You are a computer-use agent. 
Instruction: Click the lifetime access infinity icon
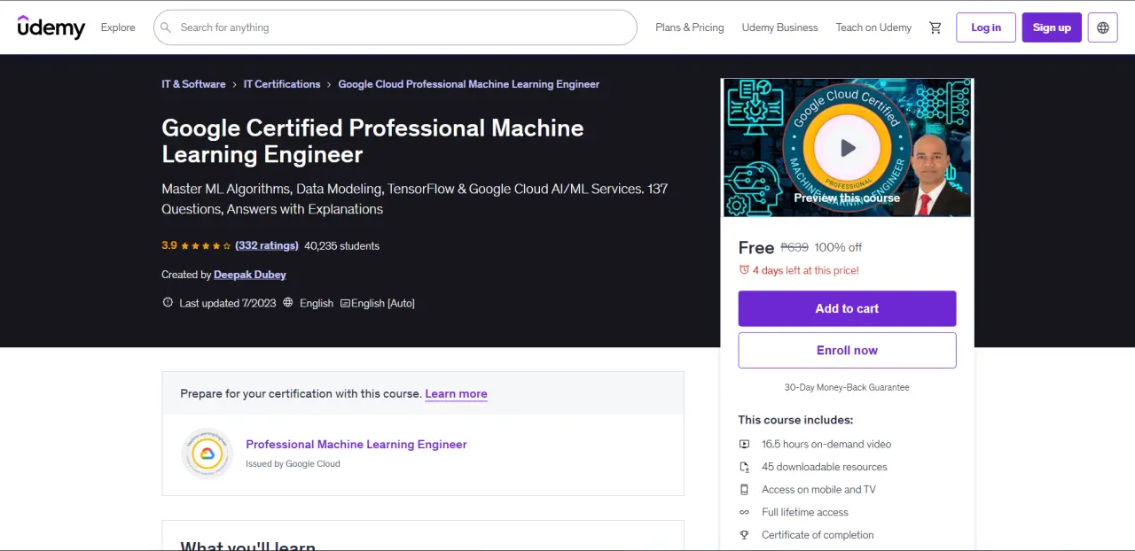pyautogui.click(x=745, y=512)
